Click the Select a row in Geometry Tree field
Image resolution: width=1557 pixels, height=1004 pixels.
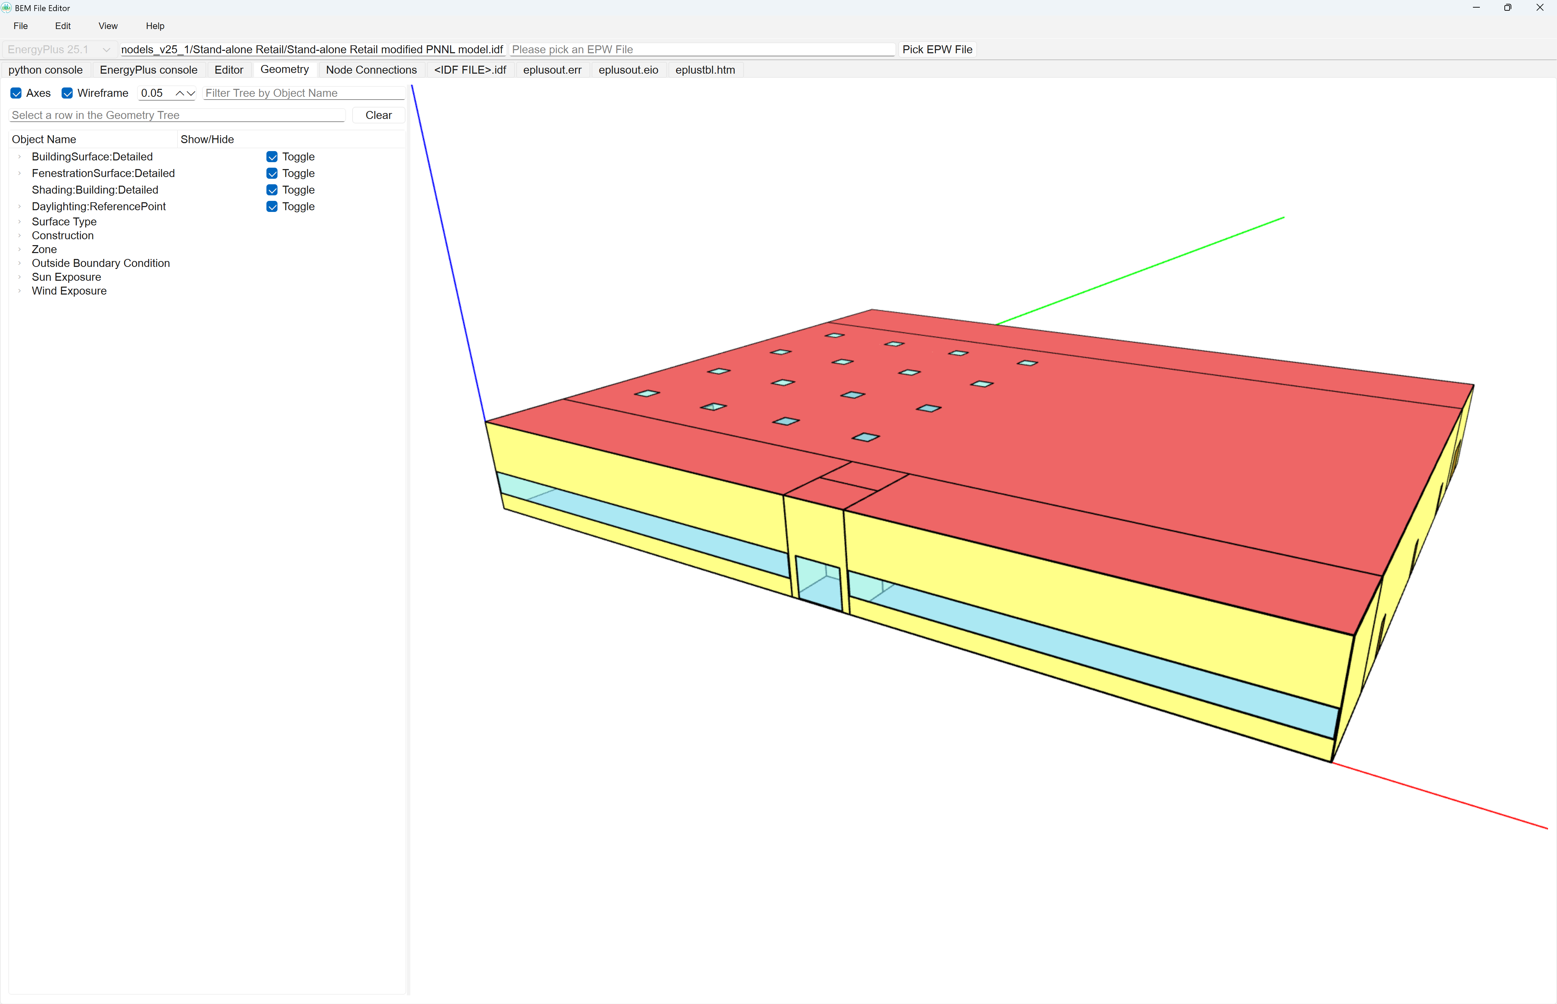click(x=177, y=115)
